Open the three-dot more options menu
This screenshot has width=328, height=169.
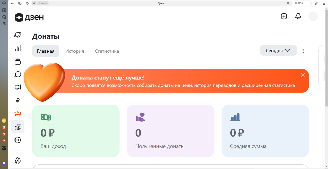tap(303, 51)
